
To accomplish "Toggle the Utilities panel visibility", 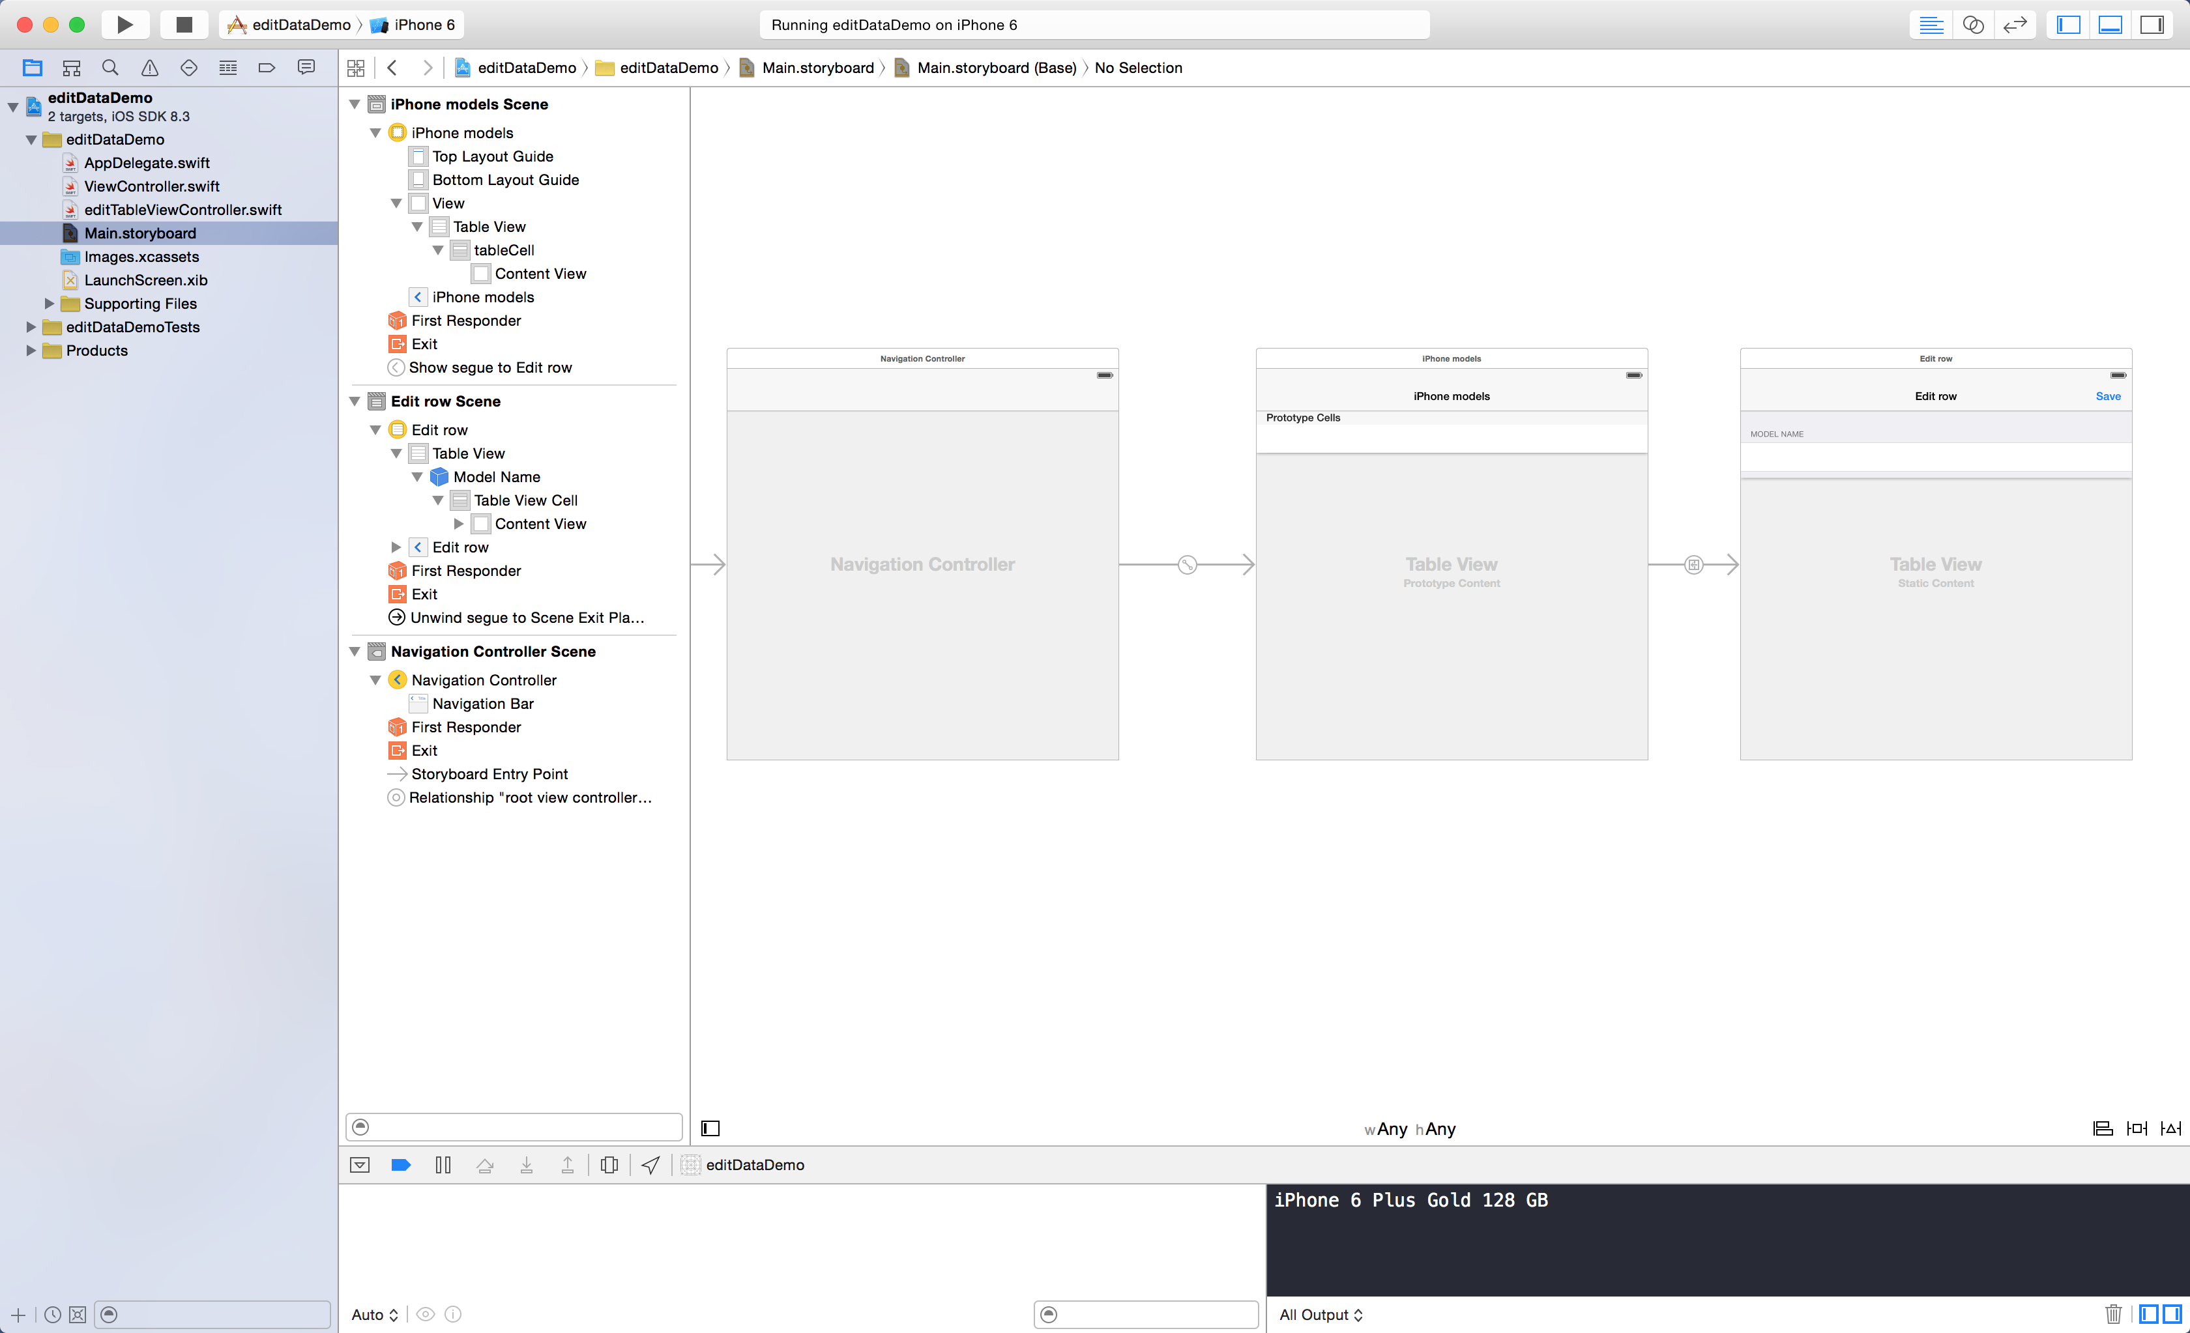I will click(x=2152, y=25).
